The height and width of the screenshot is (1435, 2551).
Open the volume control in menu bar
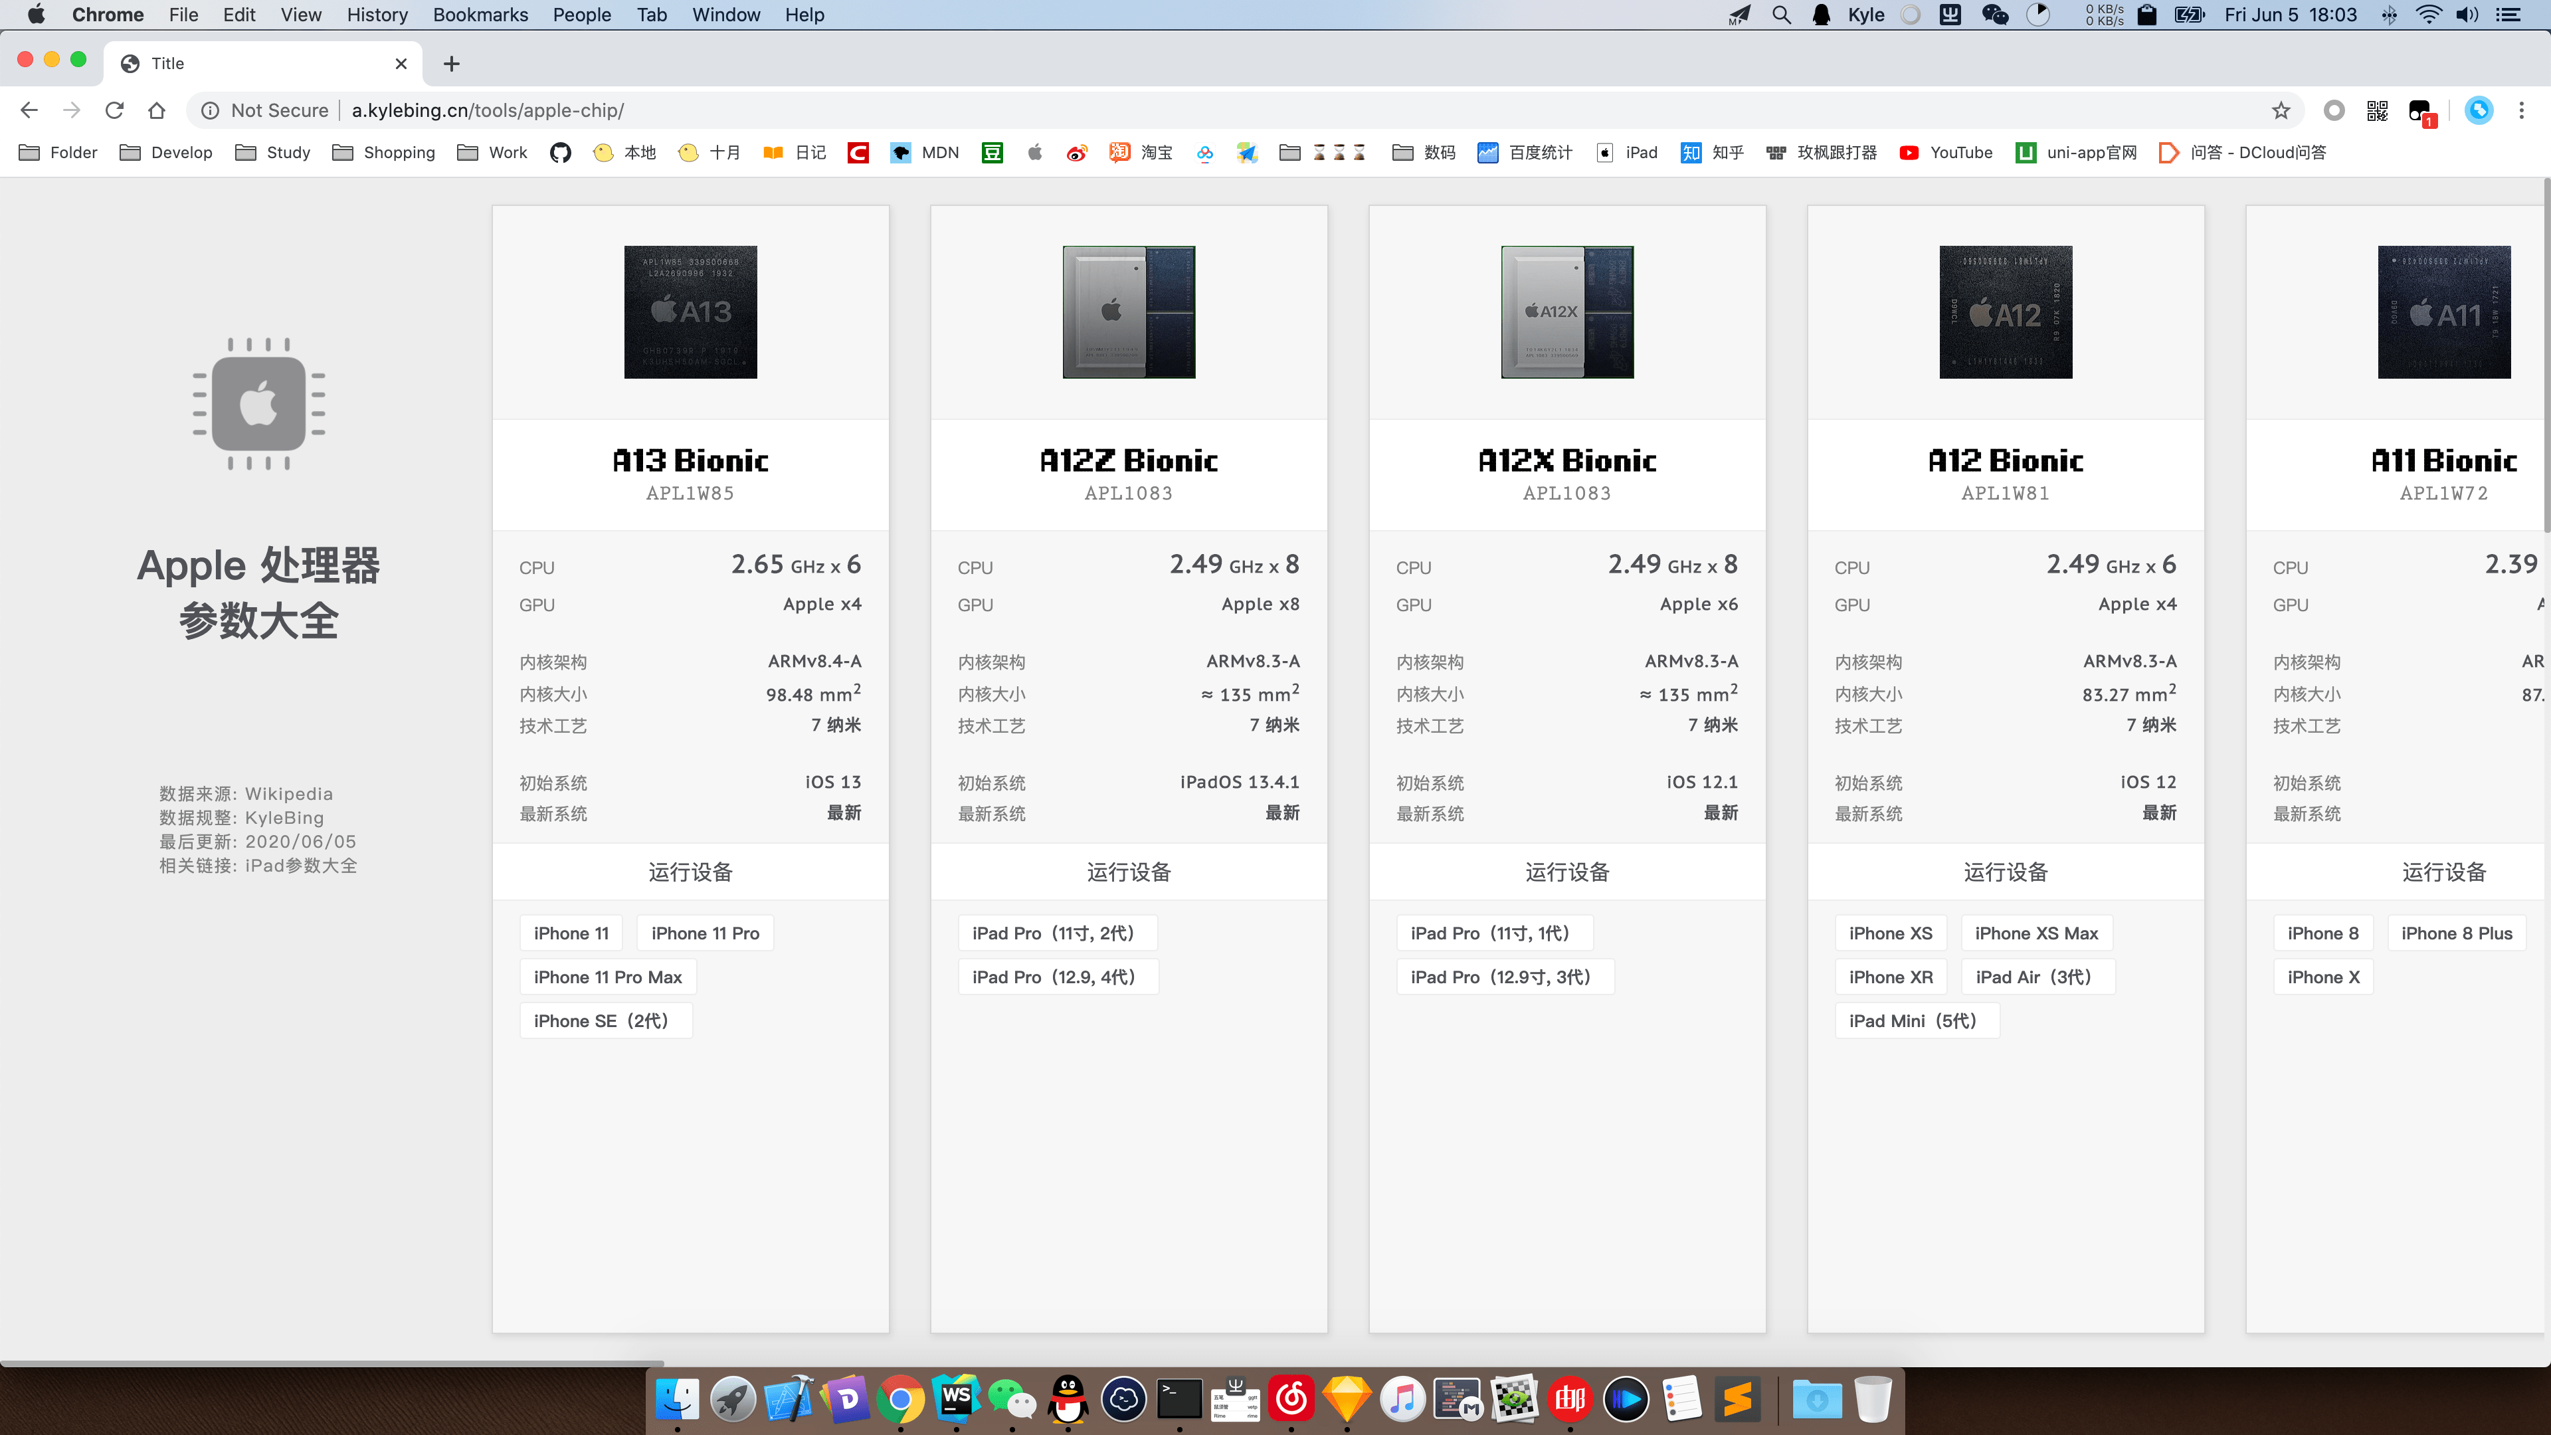(x=2467, y=15)
